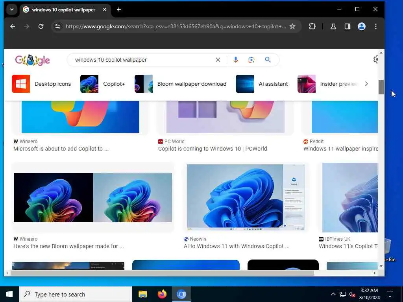Click the Google doodle logo
Image resolution: width=403 pixels, height=302 pixels.
point(32,60)
